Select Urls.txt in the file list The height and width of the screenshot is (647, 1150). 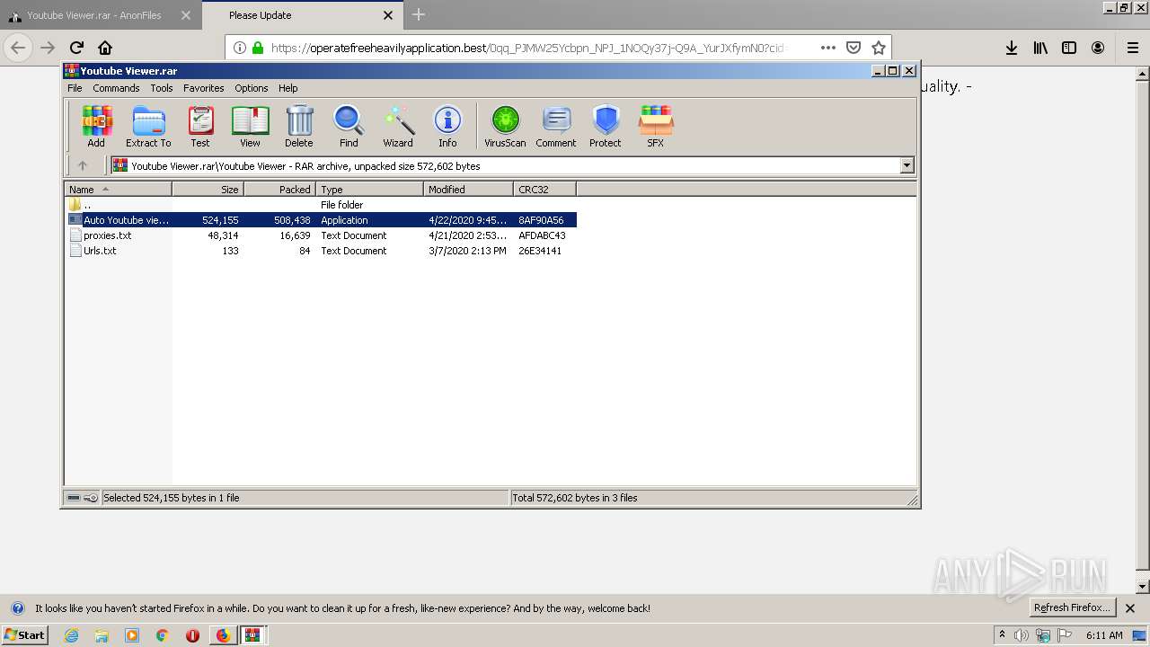point(322,251)
